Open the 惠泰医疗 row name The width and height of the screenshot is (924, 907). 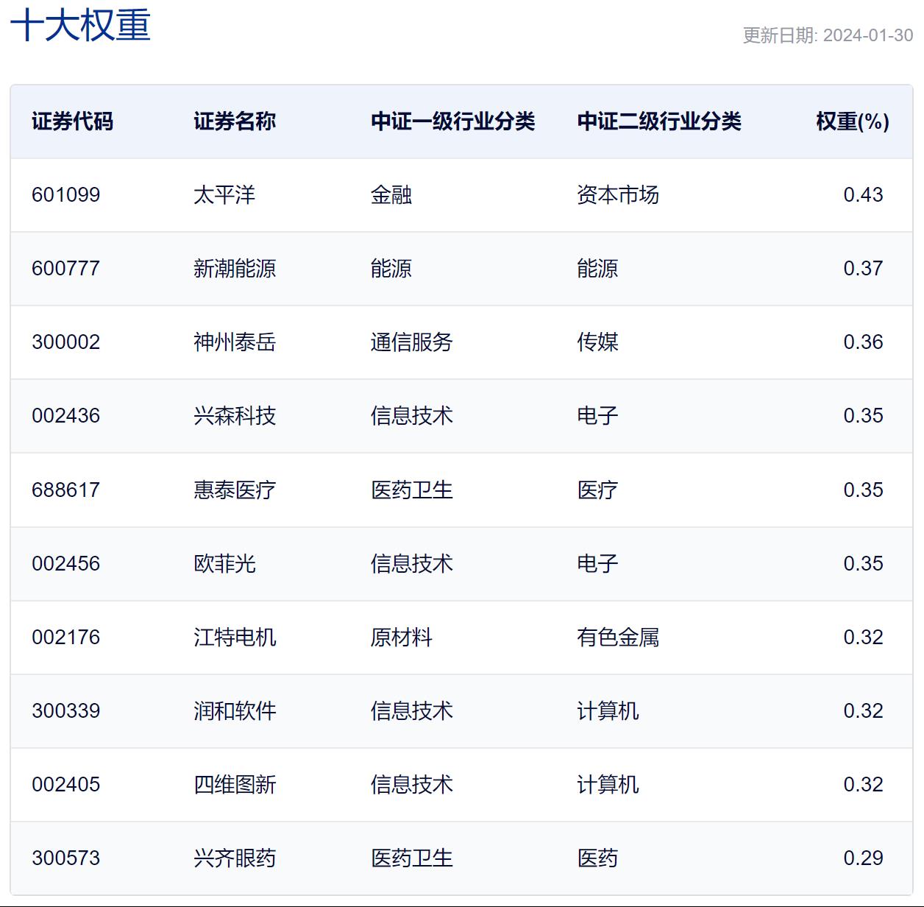234,490
